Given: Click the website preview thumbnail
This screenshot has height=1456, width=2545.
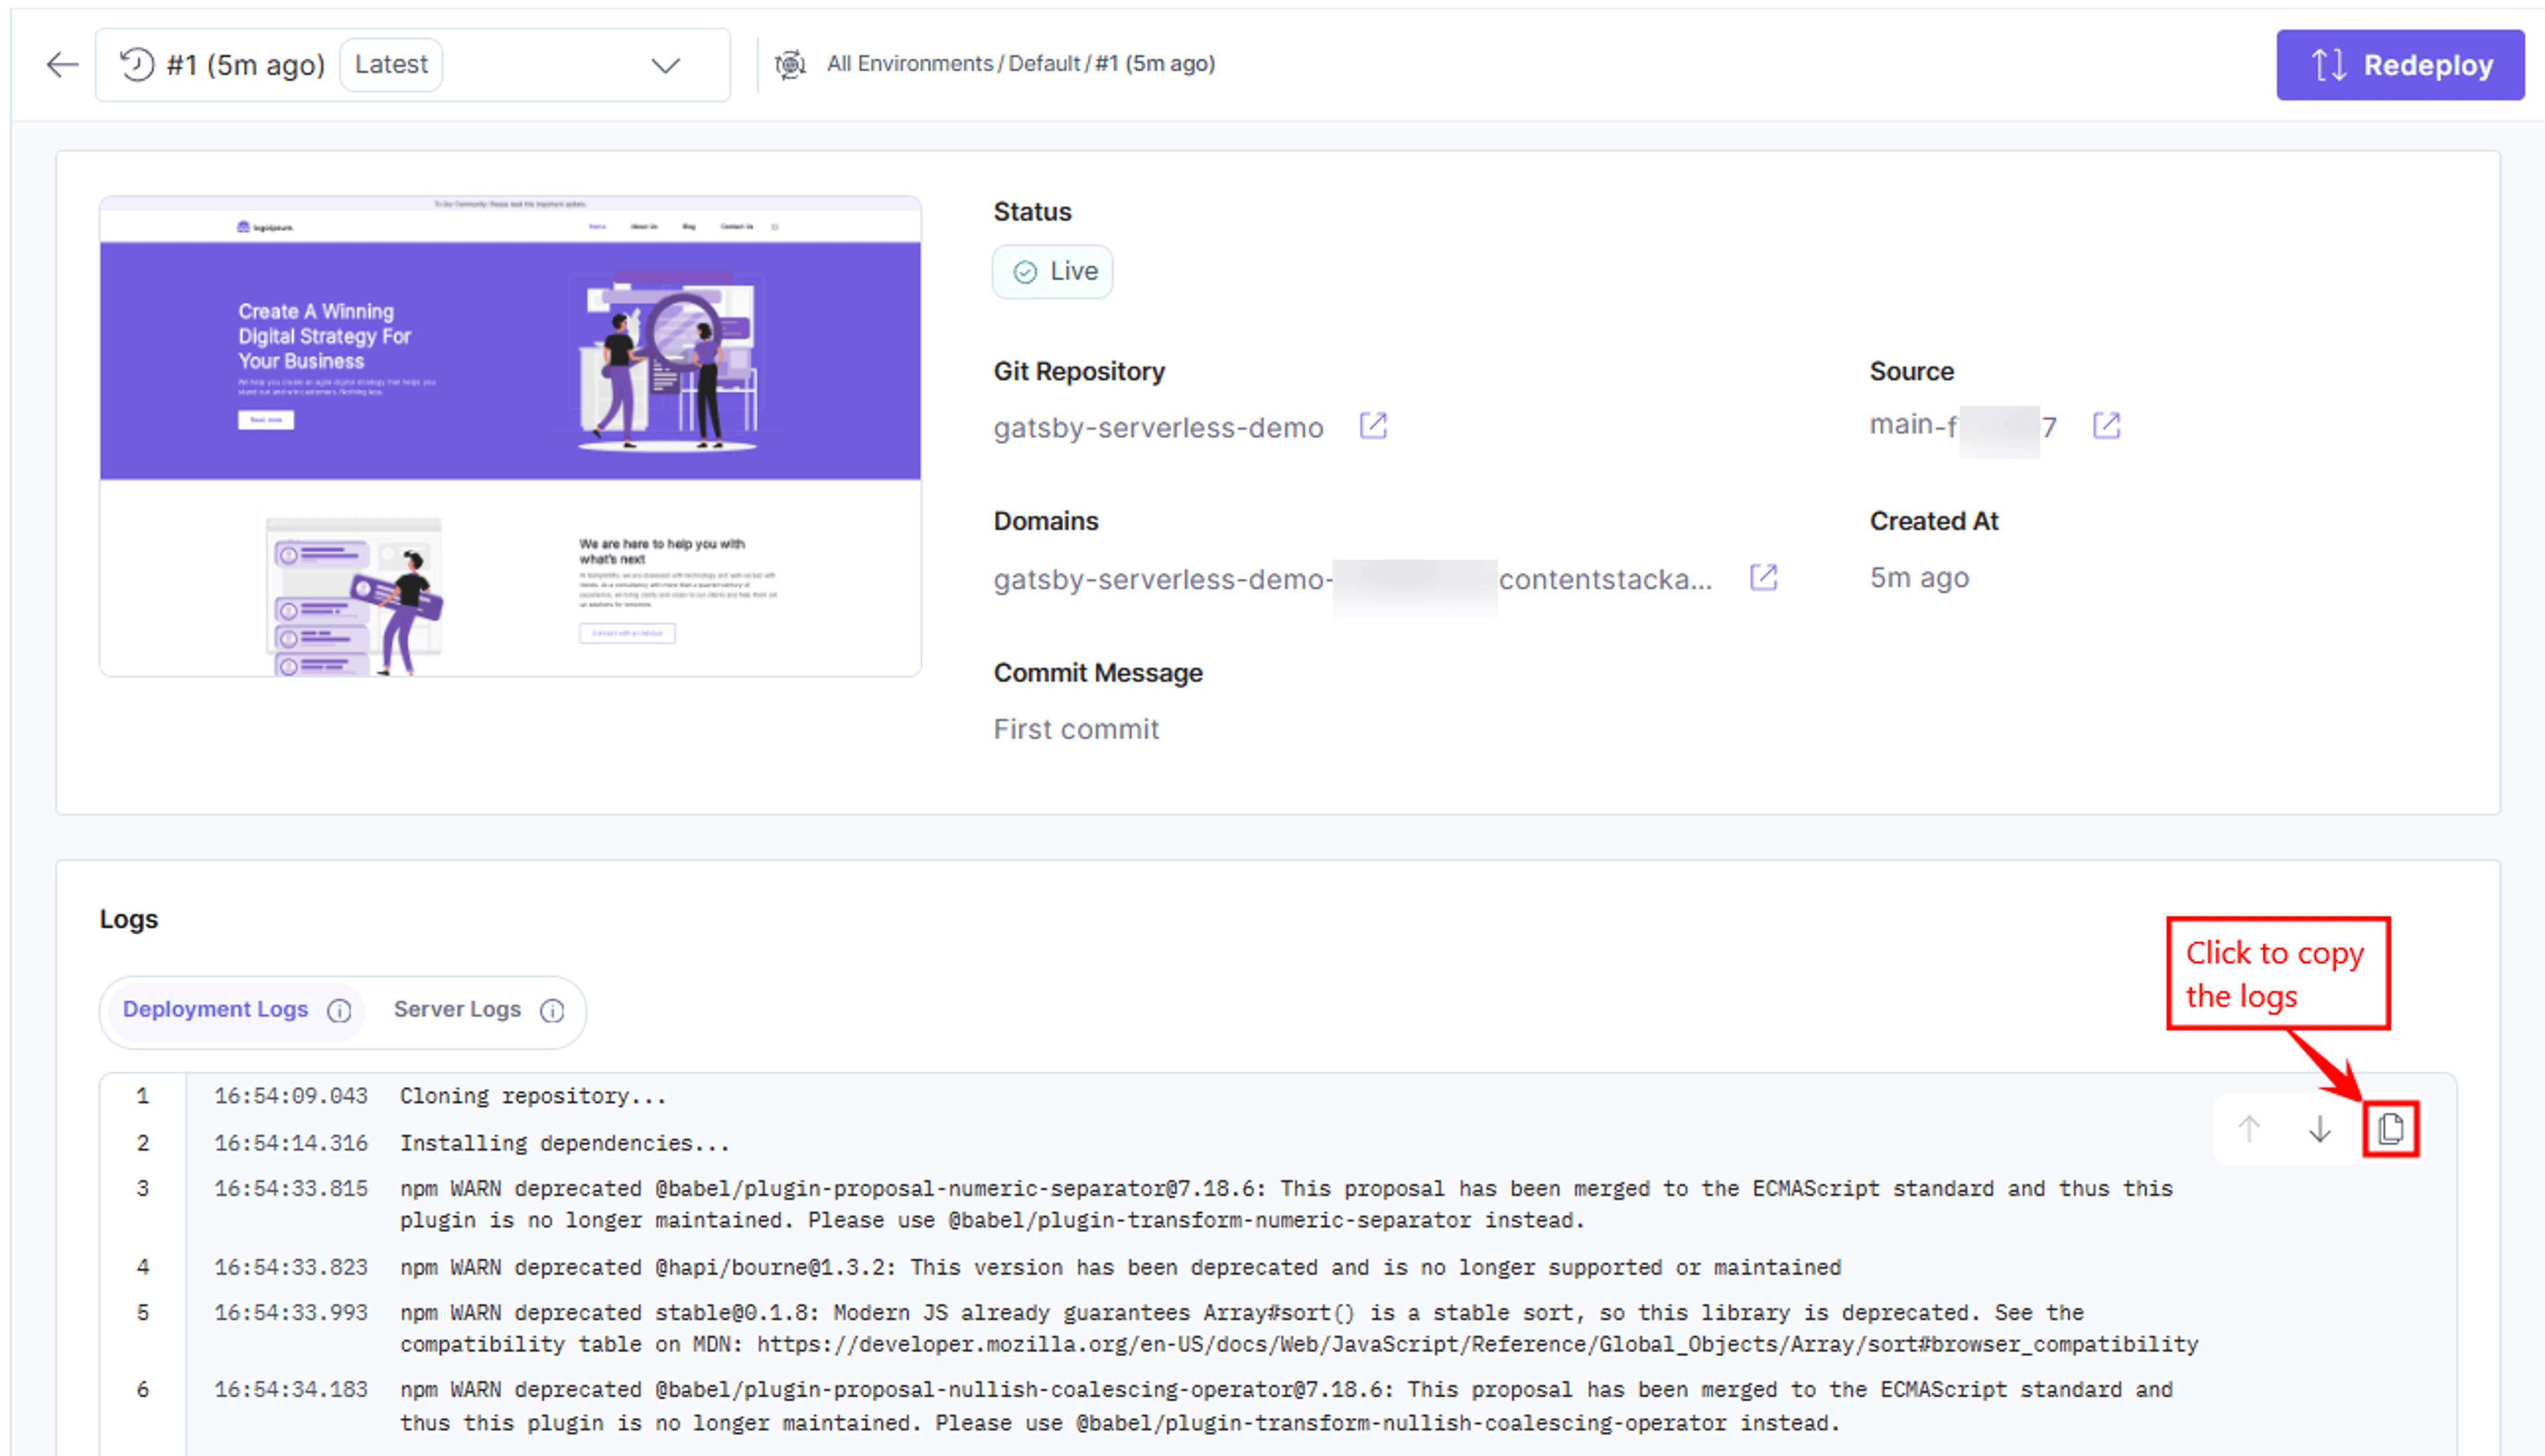Looking at the screenshot, I should coord(510,436).
